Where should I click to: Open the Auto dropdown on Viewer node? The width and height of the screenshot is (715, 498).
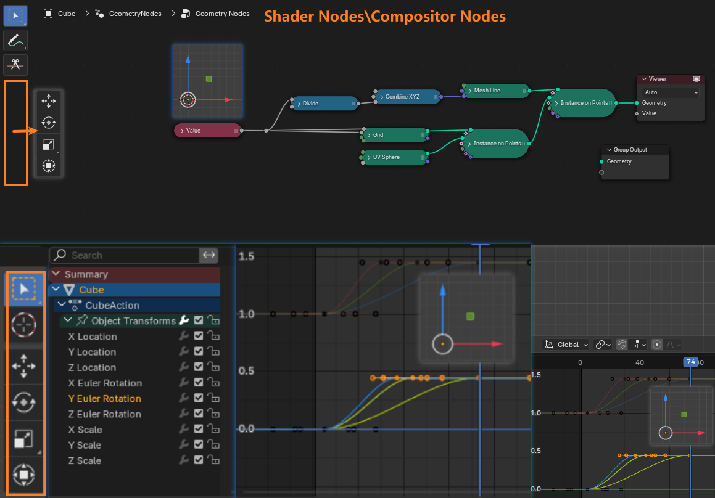[670, 92]
